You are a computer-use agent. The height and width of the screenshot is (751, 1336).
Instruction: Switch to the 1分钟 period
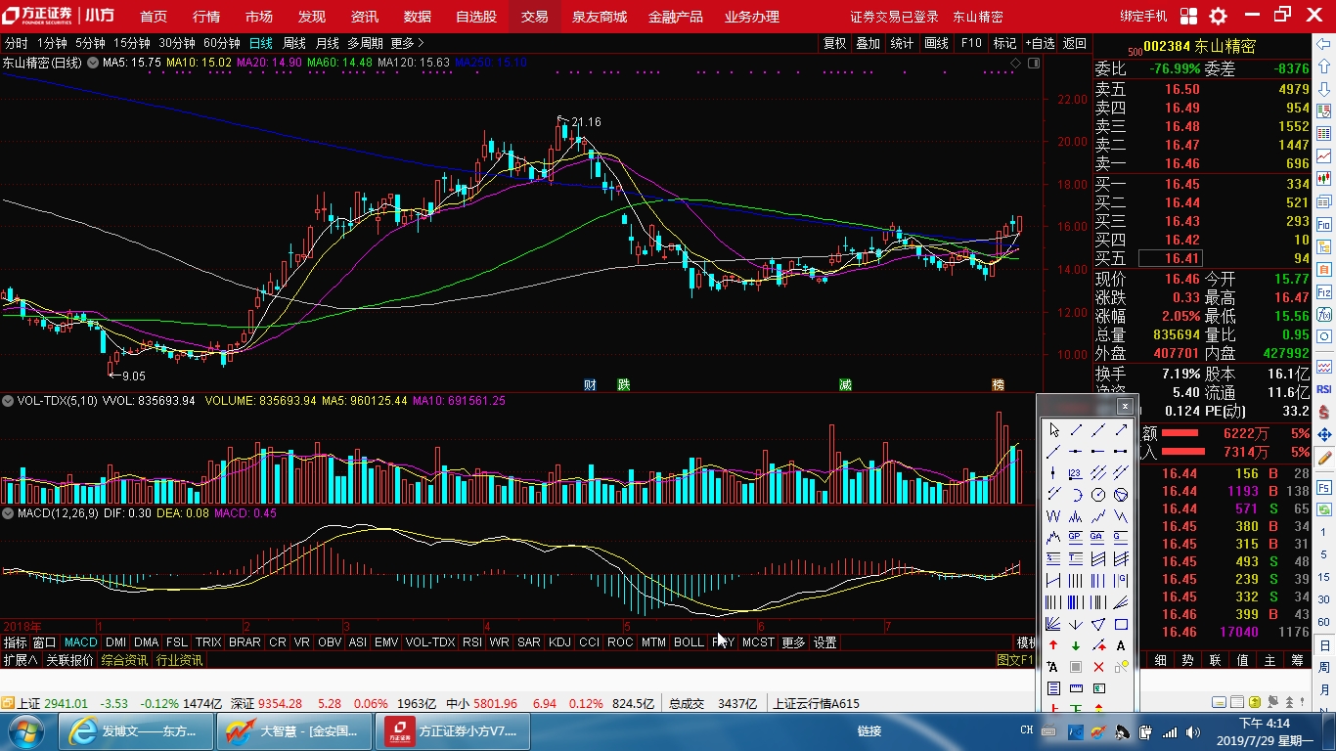coord(52,43)
